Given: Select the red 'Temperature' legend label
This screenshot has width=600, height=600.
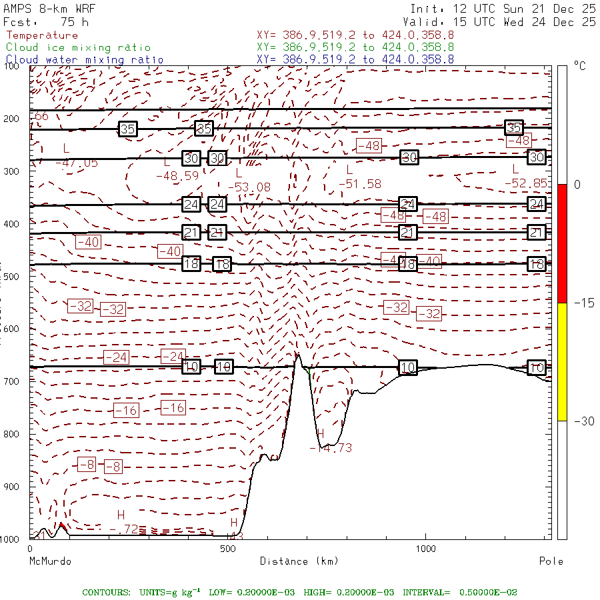Looking at the screenshot, I should [42, 35].
